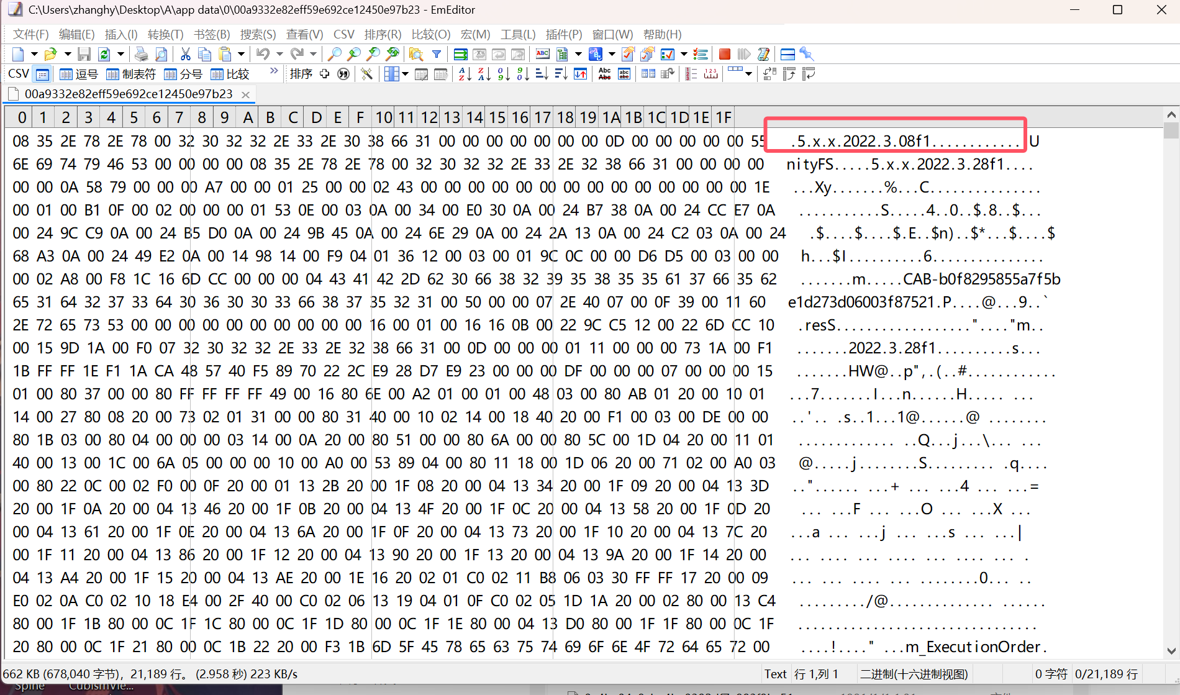Open the 搜索(S) menu

(258, 34)
